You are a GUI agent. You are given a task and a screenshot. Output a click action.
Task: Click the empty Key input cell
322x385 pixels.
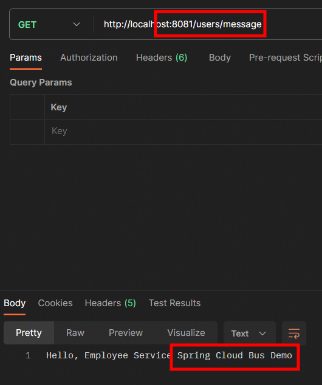tap(183, 131)
